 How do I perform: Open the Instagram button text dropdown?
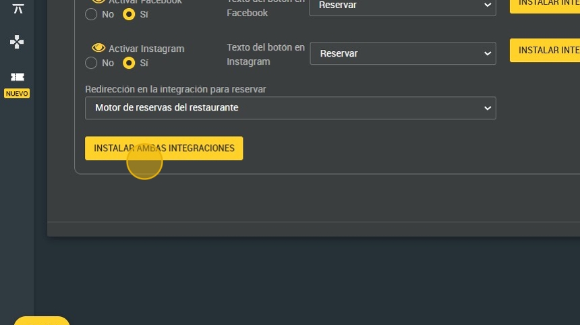[x=403, y=53]
